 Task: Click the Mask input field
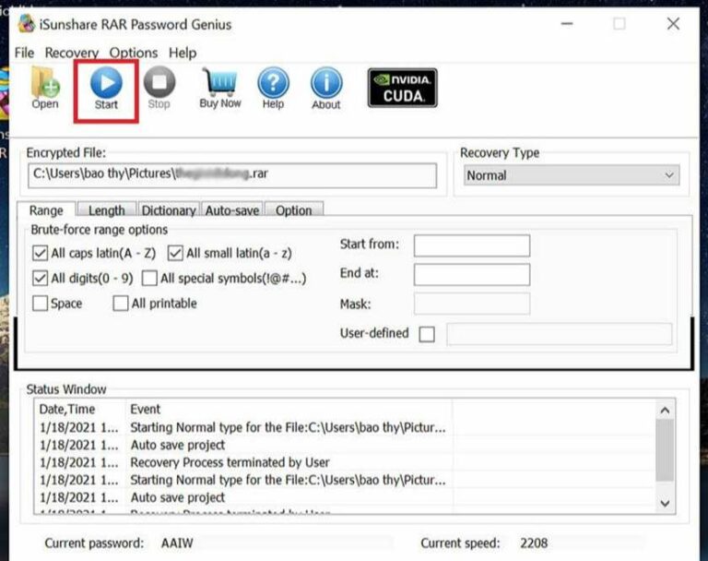point(472,304)
